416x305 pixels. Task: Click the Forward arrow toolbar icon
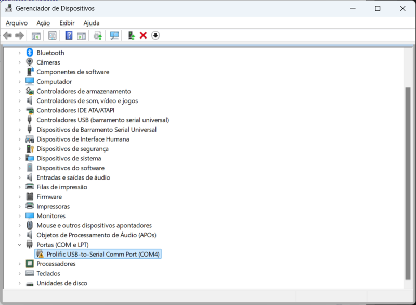coord(20,35)
